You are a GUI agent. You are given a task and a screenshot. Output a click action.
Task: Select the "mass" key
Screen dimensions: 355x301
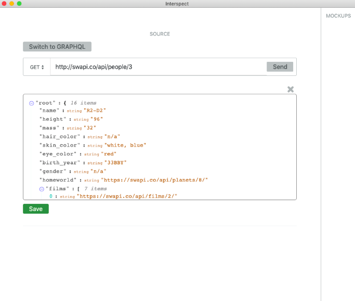tap(49, 128)
